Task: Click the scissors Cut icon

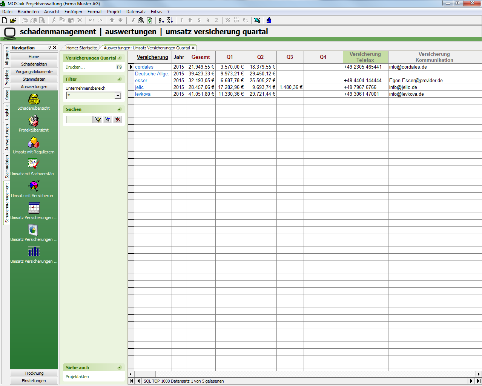Action: [54, 20]
